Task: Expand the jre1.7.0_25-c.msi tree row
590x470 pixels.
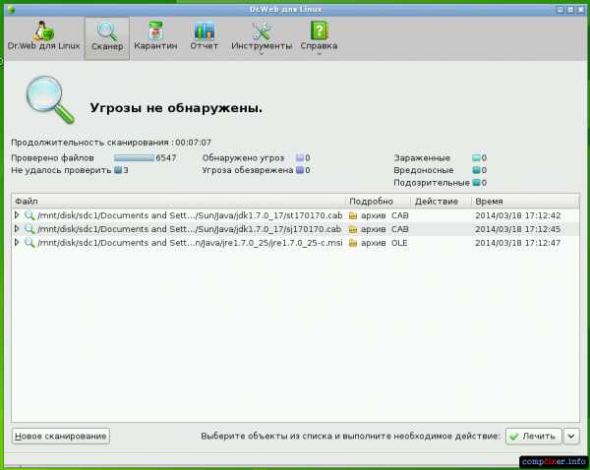Action: (17, 242)
